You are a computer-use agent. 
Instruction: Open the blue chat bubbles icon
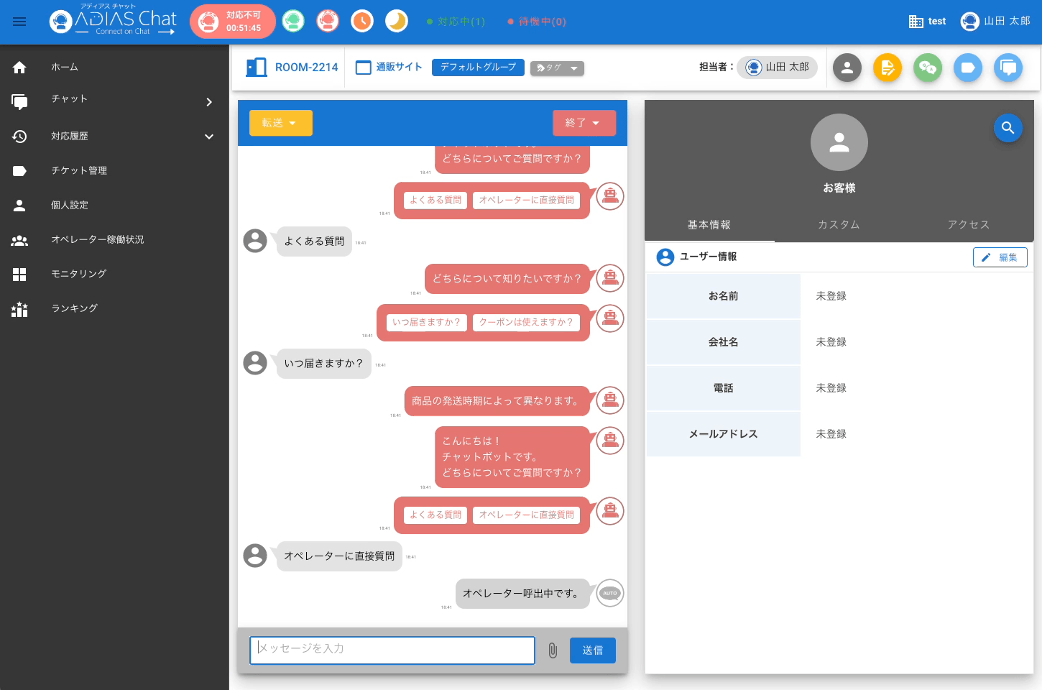(x=1008, y=68)
